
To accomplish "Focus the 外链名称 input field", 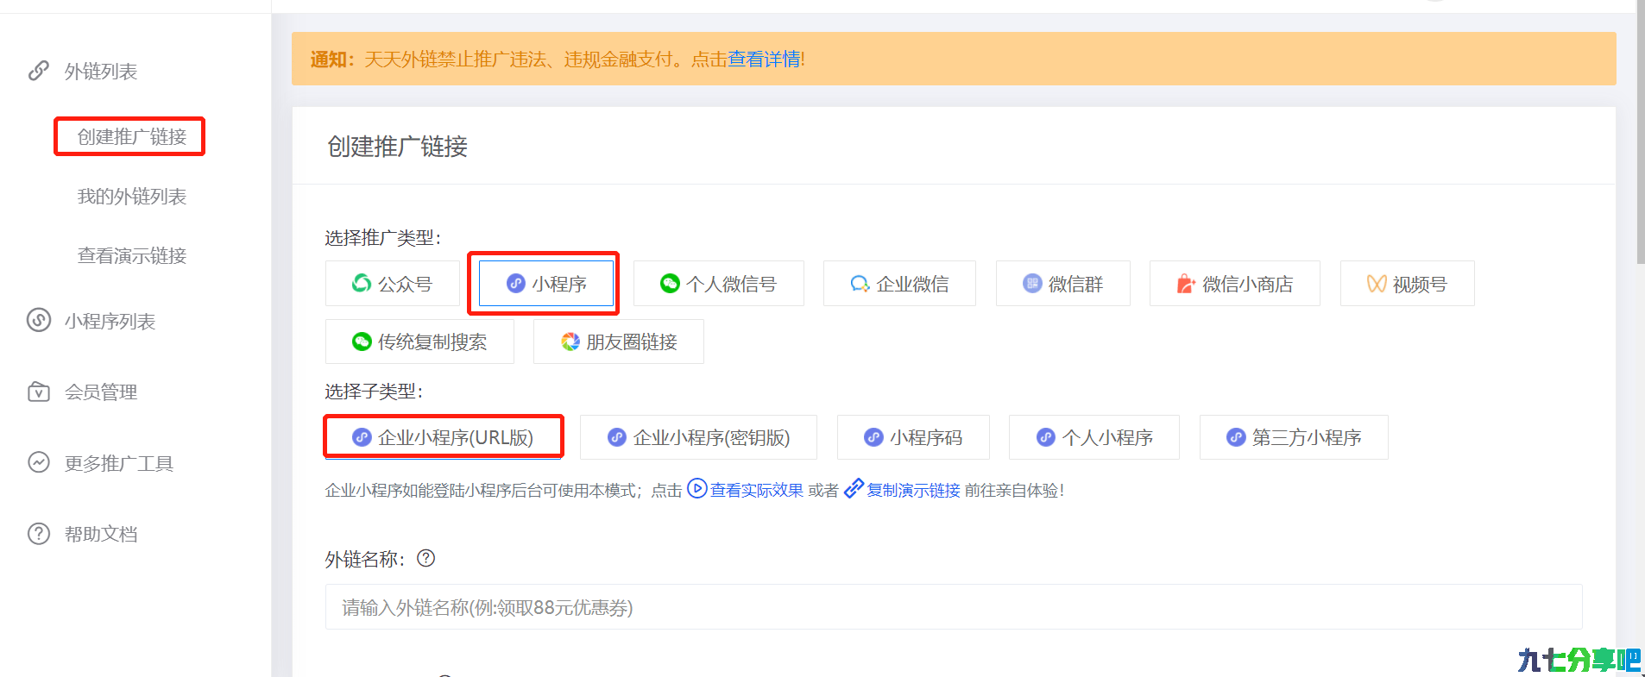I will pyautogui.click(x=954, y=607).
